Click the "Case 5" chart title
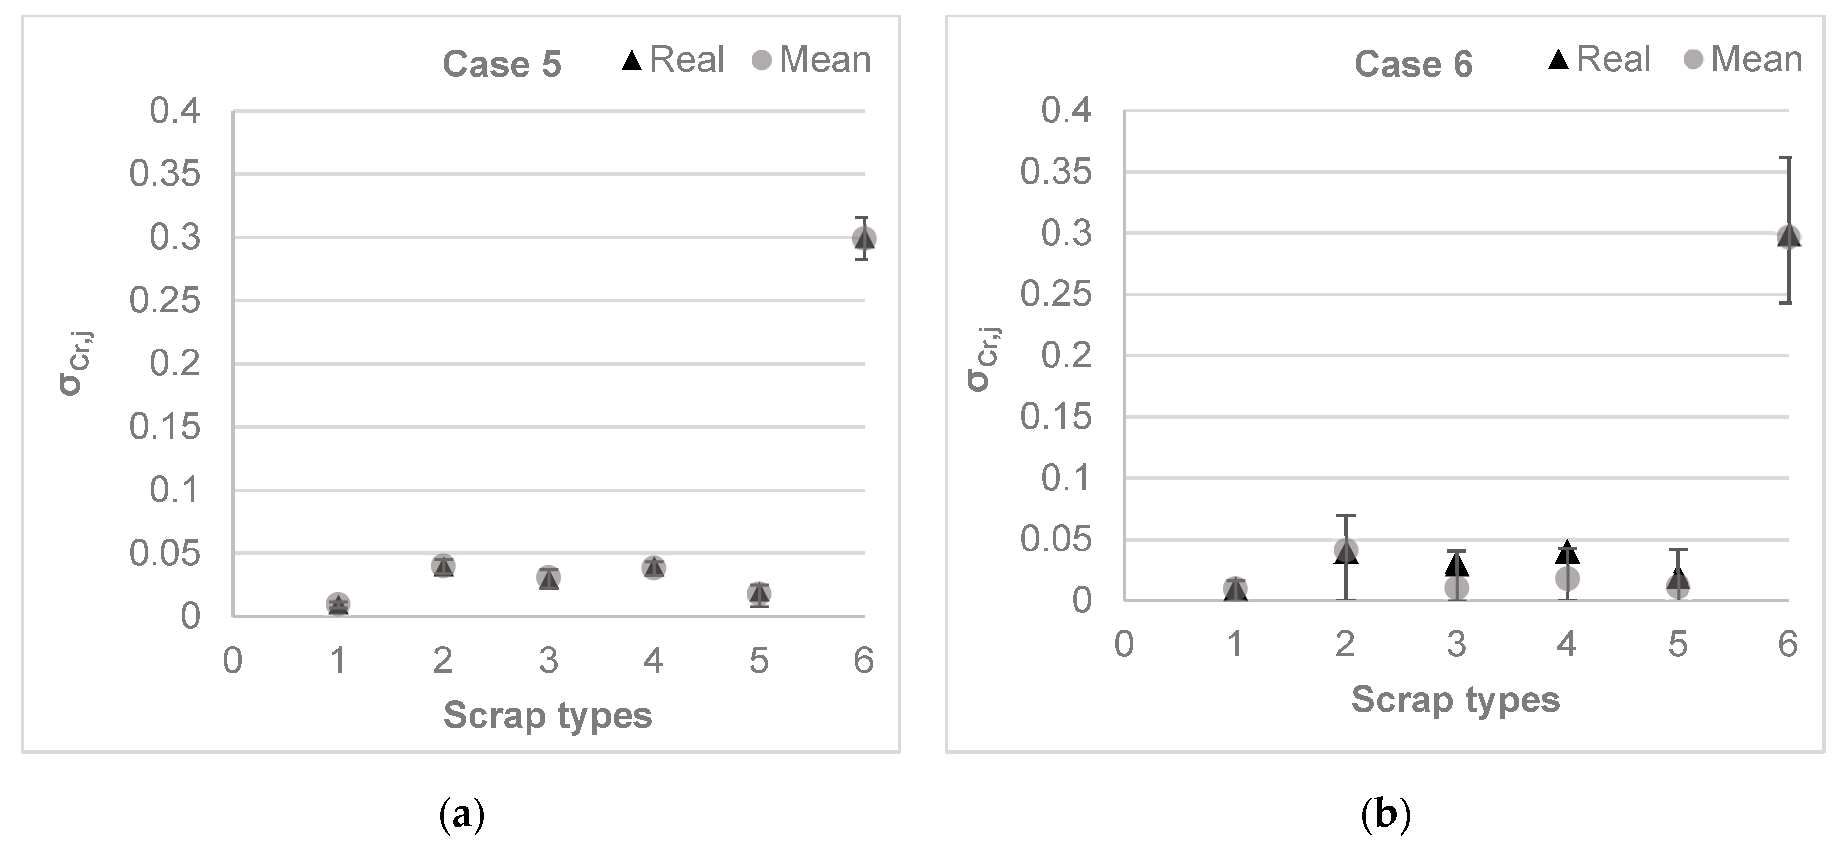1846x849 pixels. click(x=502, y=64)
